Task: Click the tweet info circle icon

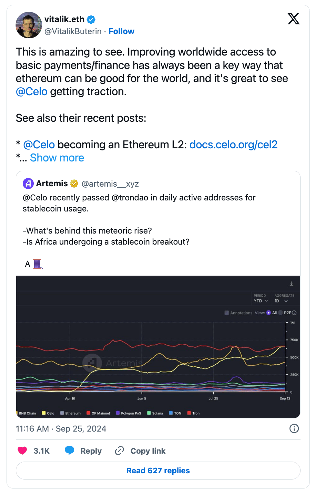Action: [x=294, y=428]
